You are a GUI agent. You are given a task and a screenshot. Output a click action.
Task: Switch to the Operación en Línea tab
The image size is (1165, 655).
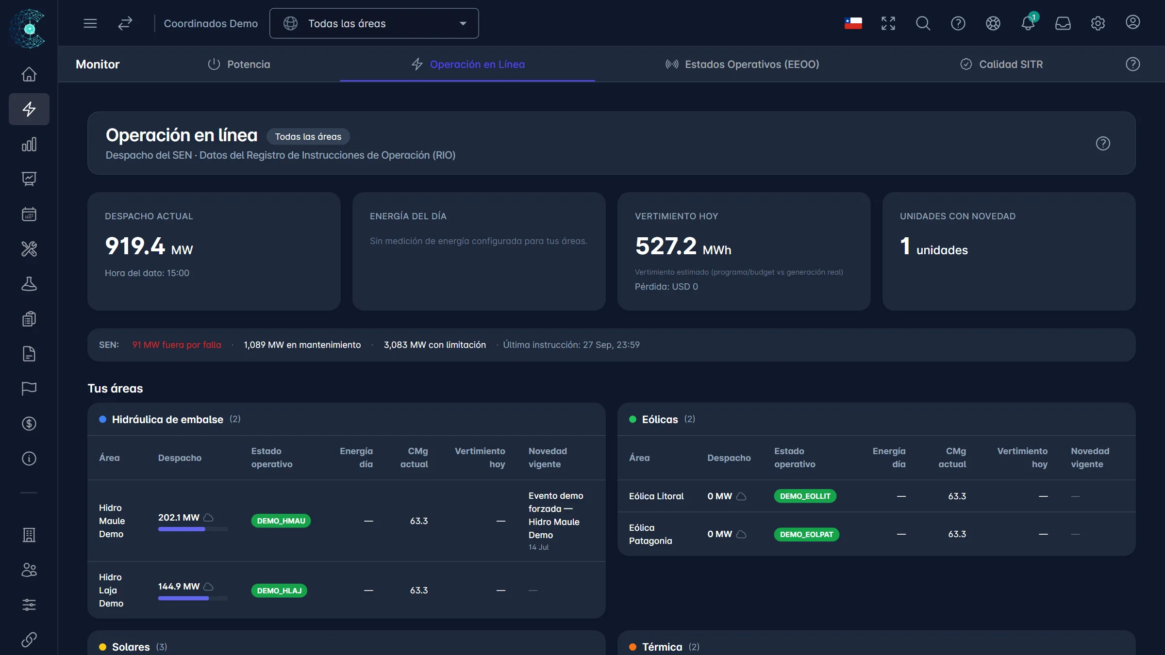467,64
